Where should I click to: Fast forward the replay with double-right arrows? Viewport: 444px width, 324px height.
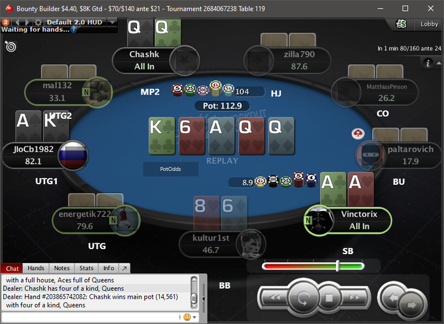click(355, 297)
